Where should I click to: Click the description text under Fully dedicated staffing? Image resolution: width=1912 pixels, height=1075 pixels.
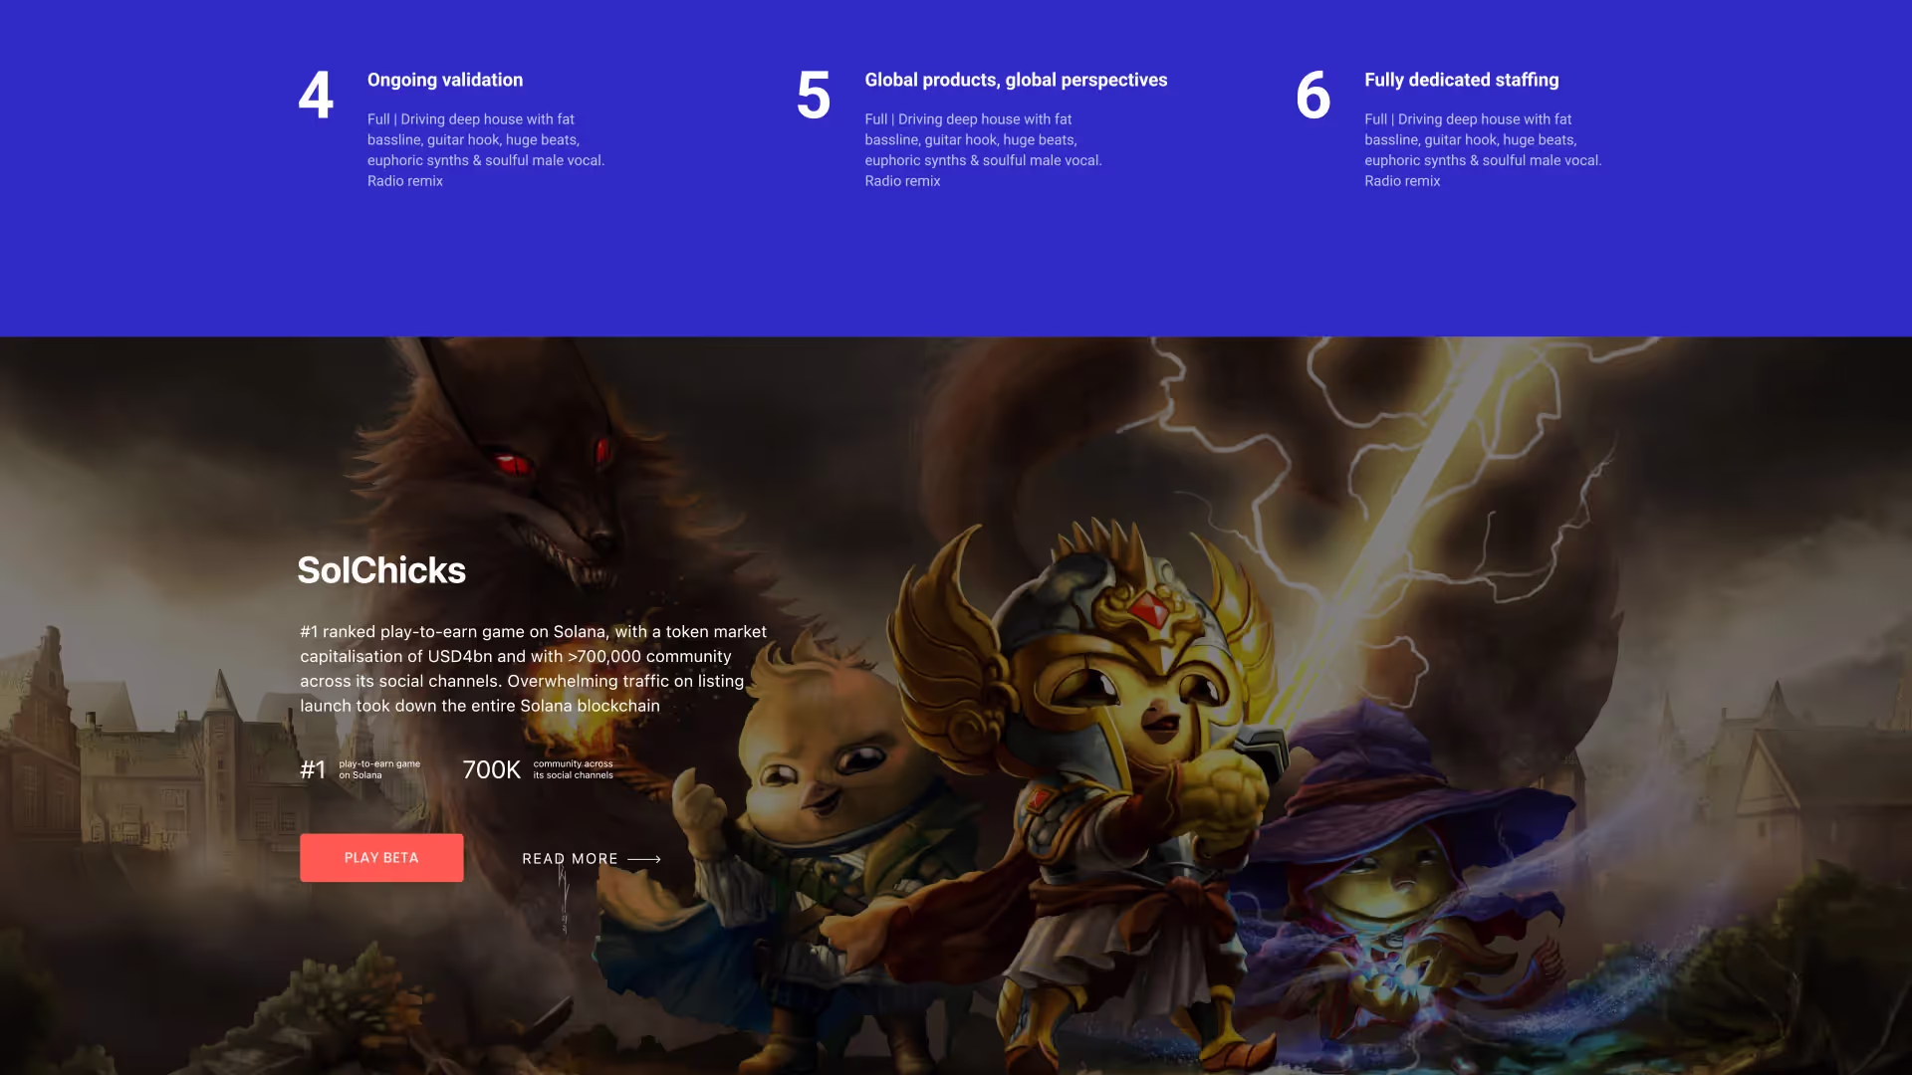1483,150
